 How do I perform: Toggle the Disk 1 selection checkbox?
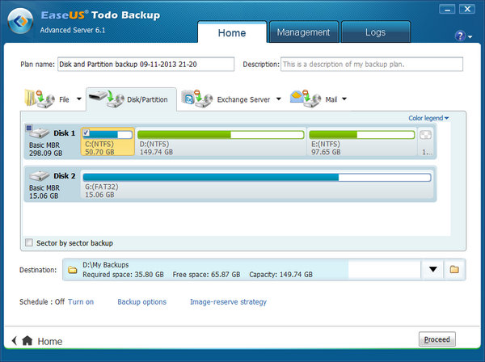tap(30, 128)
